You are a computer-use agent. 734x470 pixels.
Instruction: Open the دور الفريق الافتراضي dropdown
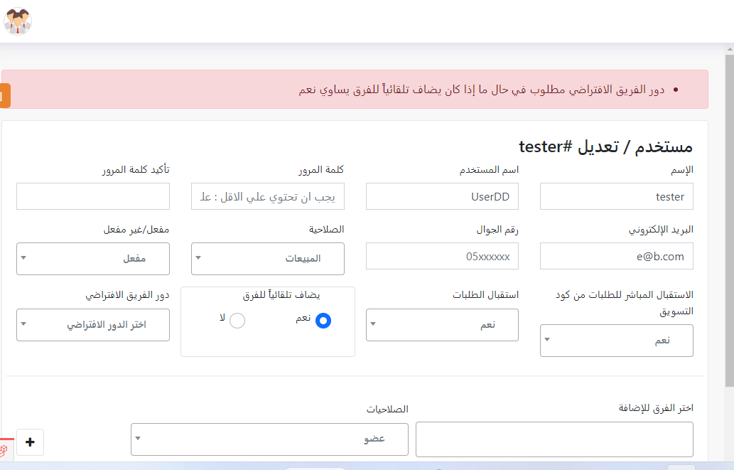coord(93,325)
